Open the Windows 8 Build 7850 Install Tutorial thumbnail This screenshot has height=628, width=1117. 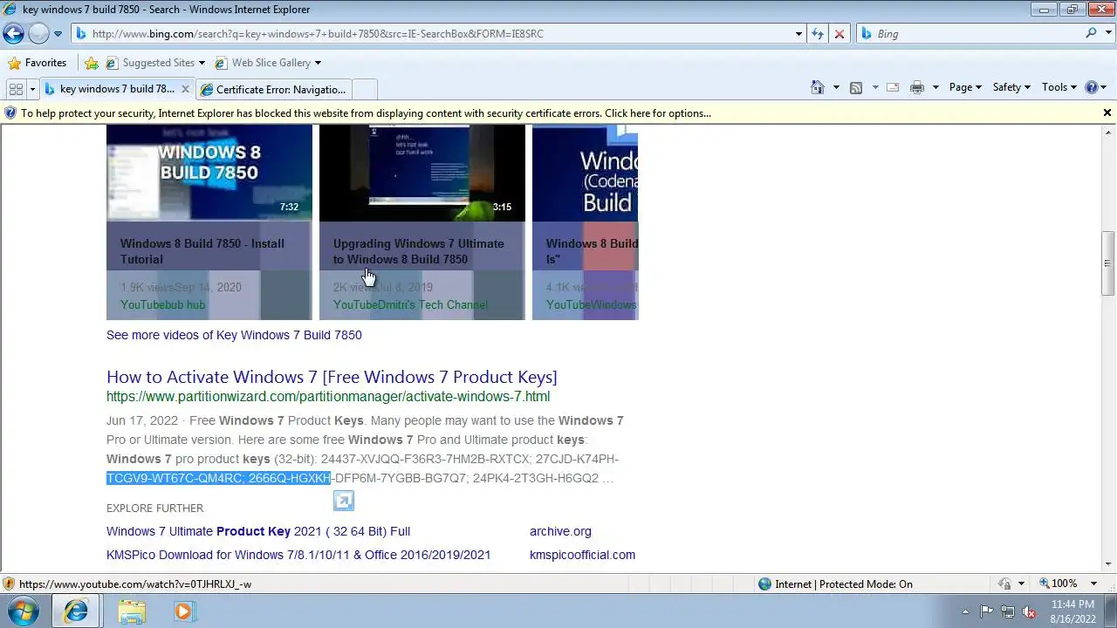click(209, 173)
